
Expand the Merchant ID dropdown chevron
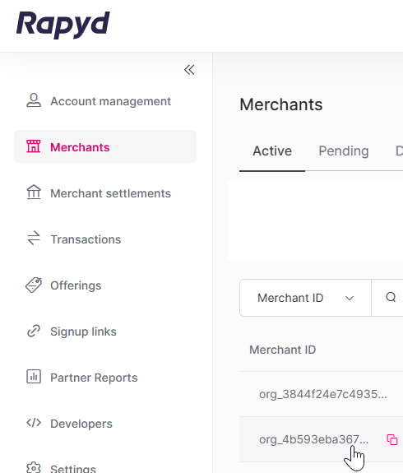click(x=350, y=298)
